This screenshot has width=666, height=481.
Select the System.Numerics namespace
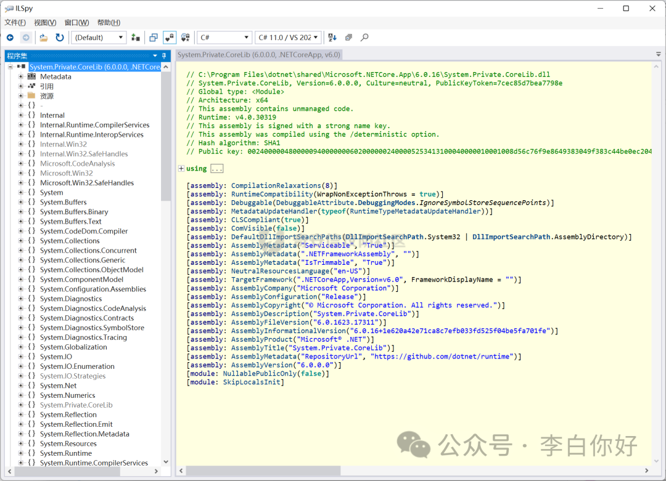click(68, 395)
